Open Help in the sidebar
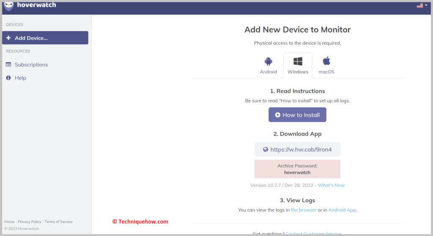This screenshot has width=433, height=236. pos(20,78)
